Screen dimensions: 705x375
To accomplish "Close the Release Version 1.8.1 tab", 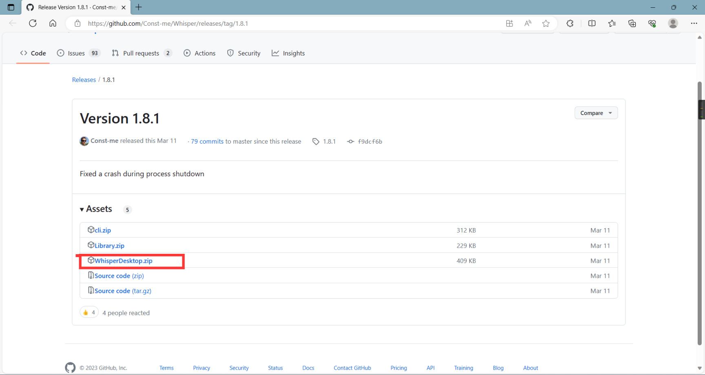I will (124, 7).
